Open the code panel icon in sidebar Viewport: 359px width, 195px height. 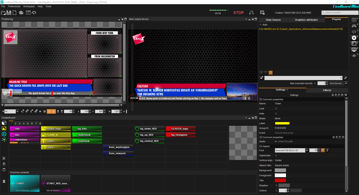pos(354,32)
